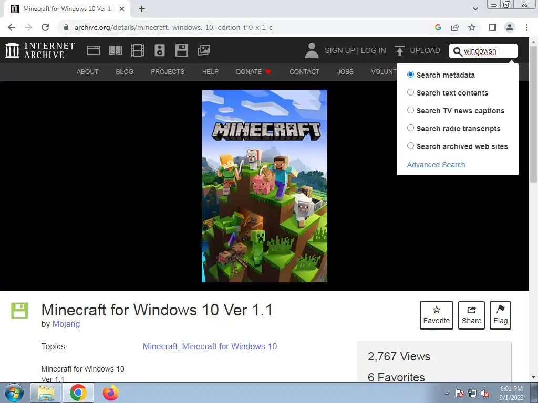Open the Video film-strip icon

point(138,50)
